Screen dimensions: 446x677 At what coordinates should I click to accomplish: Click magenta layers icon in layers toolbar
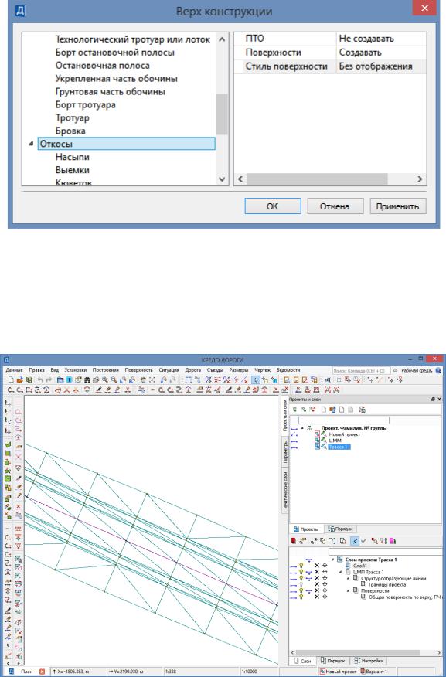(x=393, y=541)
